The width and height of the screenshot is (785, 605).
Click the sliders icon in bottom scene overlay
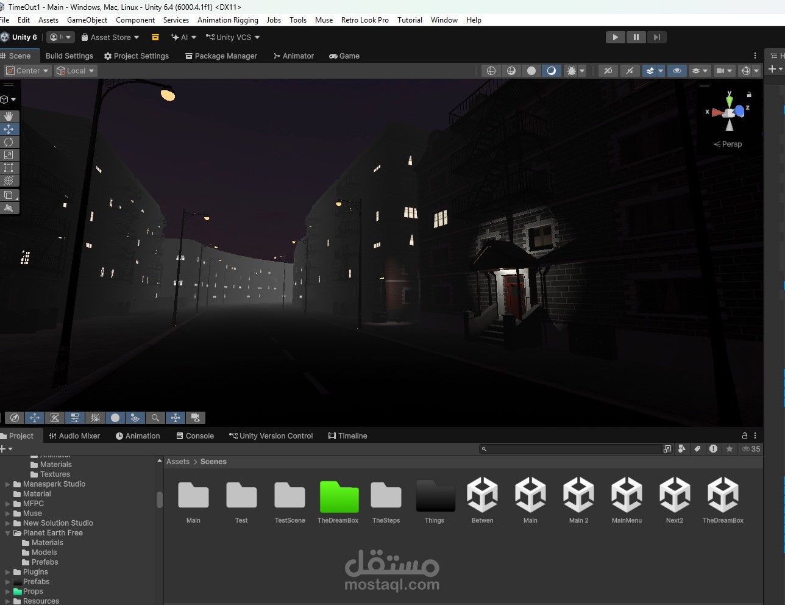(x=75, y=418)
